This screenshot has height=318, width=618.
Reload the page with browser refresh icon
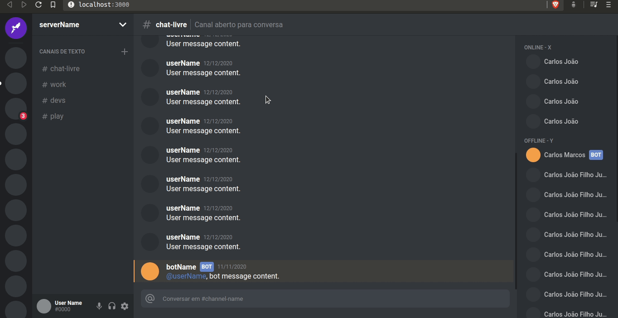pos(39,5)
